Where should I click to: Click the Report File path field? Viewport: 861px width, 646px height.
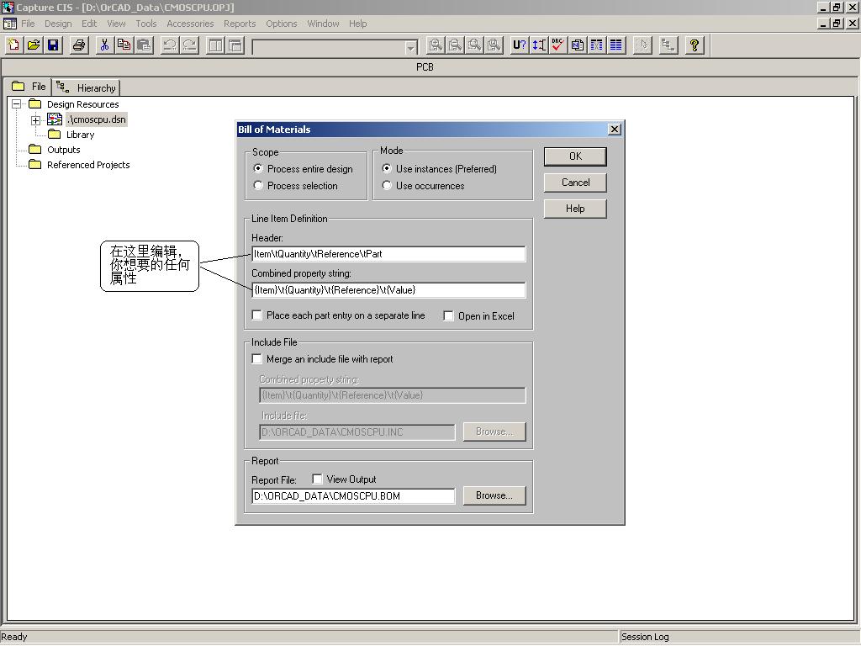pos(353,496)
